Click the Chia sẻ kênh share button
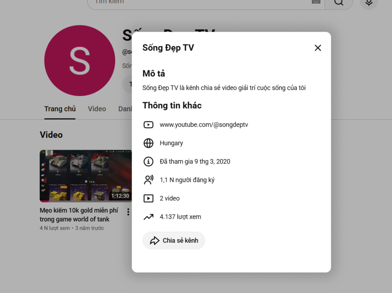 [x=174, y=240]
